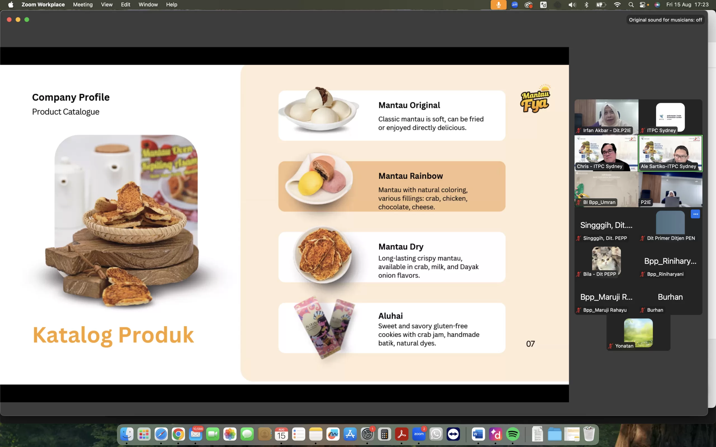Open Control Center toggles icon
Viewport: 716px width, 447px height.
(642, 5)
